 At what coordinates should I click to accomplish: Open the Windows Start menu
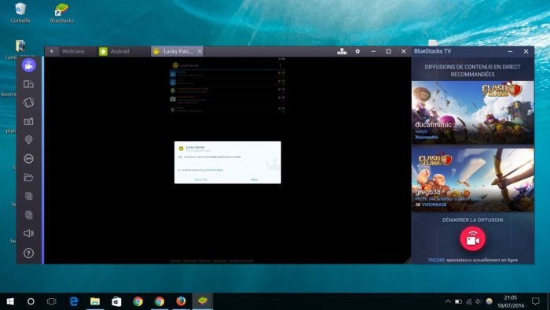coord(10,301)
